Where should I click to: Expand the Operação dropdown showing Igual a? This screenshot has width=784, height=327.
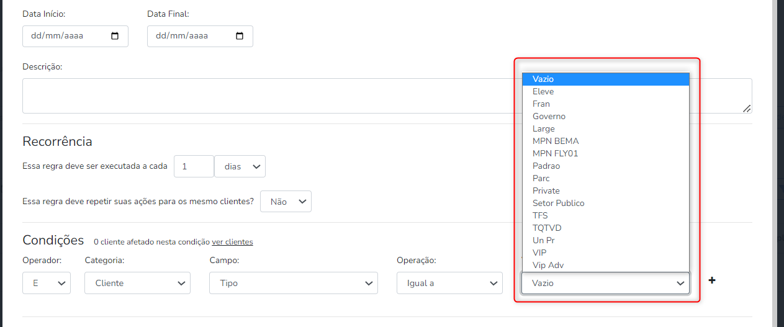coord(449,283)
